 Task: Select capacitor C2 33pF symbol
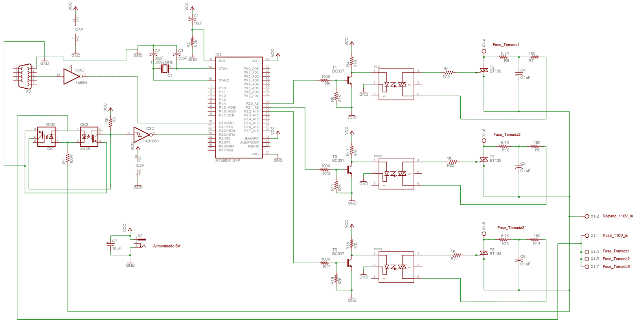[x=153, y=54]
